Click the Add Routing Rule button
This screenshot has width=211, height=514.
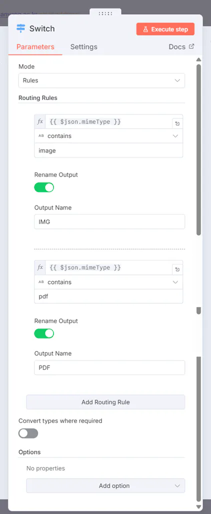[105, 402]
